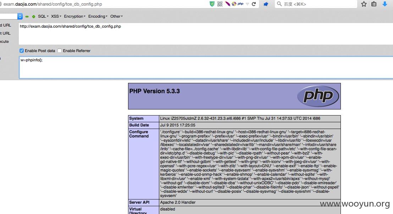Click the HackBar URL text area
The image size is (393, 214).
(206, 34)
